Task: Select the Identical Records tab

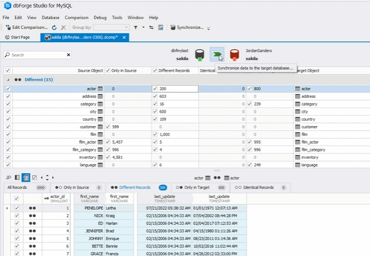Action: 260,188
